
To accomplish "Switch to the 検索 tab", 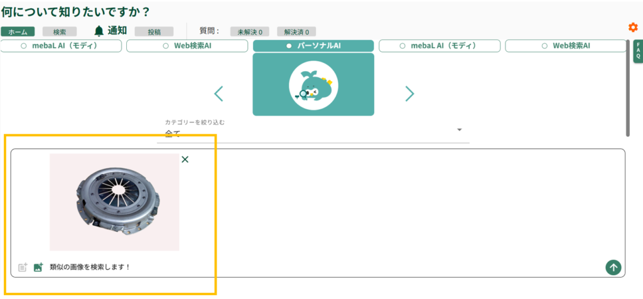I will coord(60,31).
